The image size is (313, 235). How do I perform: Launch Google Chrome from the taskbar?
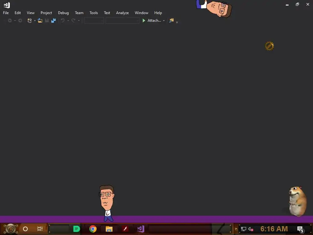point(93,229)
